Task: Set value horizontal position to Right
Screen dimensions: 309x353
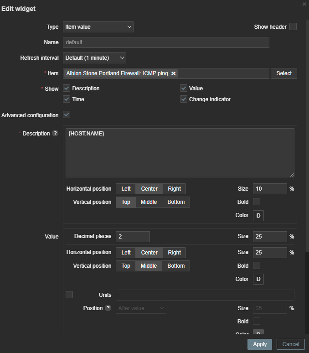Action: click(x=174, y=253)
